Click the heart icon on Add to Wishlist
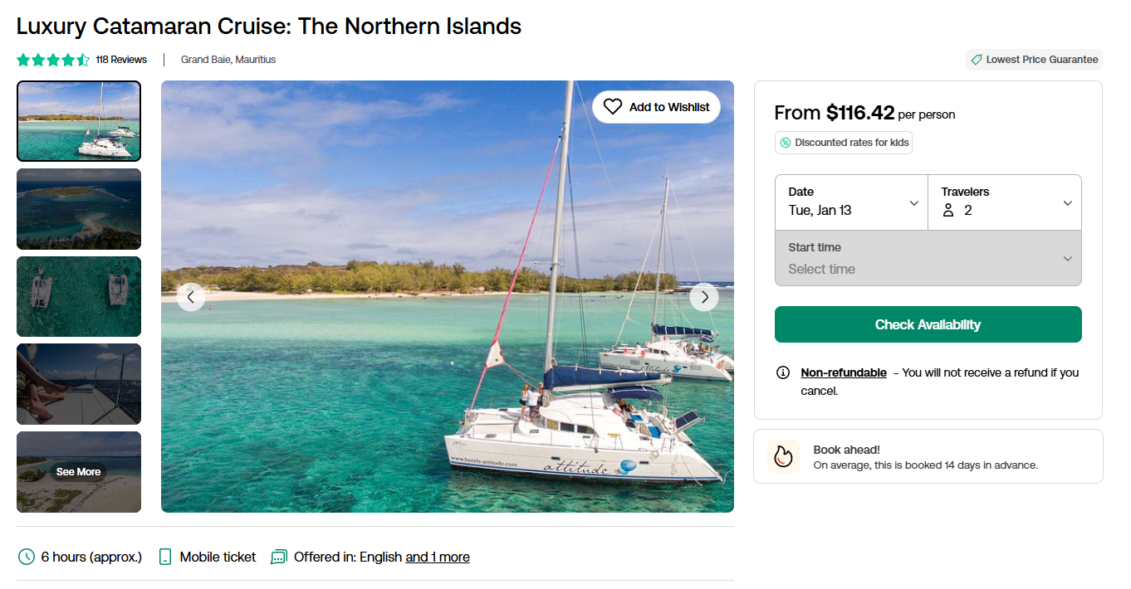Viewport: 1131px width, 589px height. pos(613,107)
